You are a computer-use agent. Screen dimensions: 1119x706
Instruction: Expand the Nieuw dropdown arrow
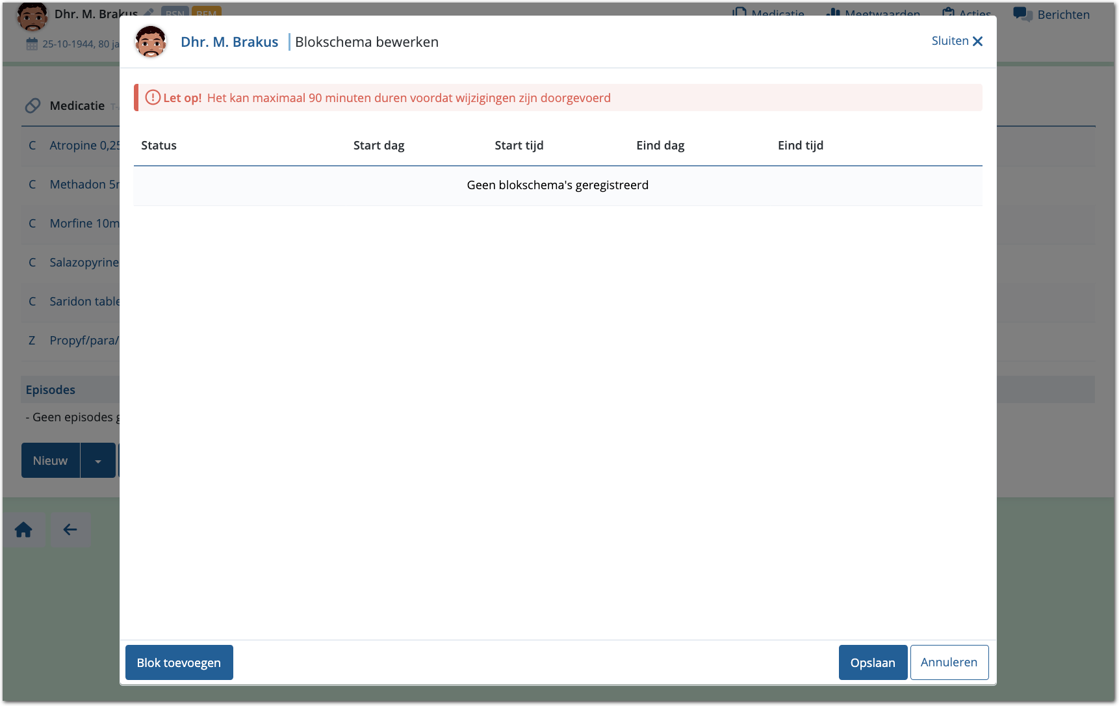click(x=98, y=461)
